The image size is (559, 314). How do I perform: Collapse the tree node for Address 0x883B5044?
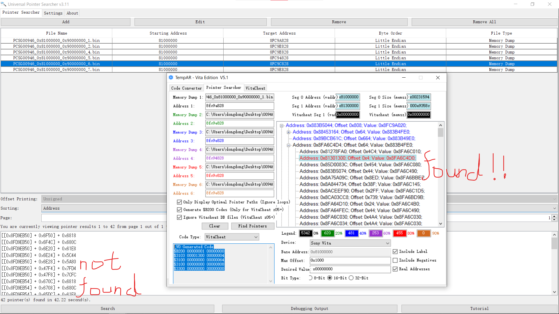(282, 126)
